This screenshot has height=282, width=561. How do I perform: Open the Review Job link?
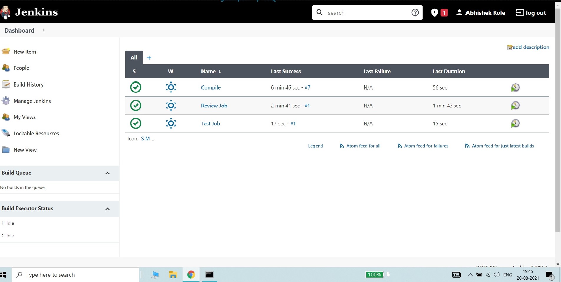tap(214, 105)
